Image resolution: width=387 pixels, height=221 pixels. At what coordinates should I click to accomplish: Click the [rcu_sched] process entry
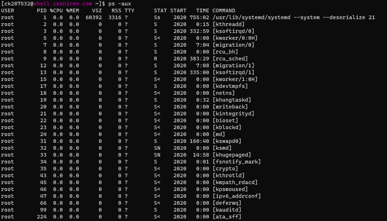click(230, 59)
